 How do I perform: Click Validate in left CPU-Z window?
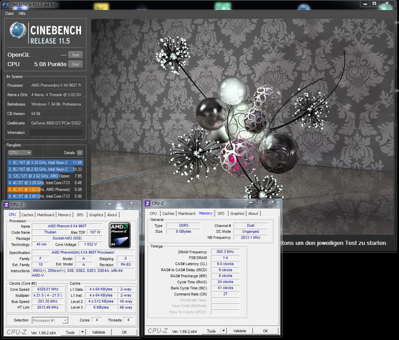pos(99,332)
